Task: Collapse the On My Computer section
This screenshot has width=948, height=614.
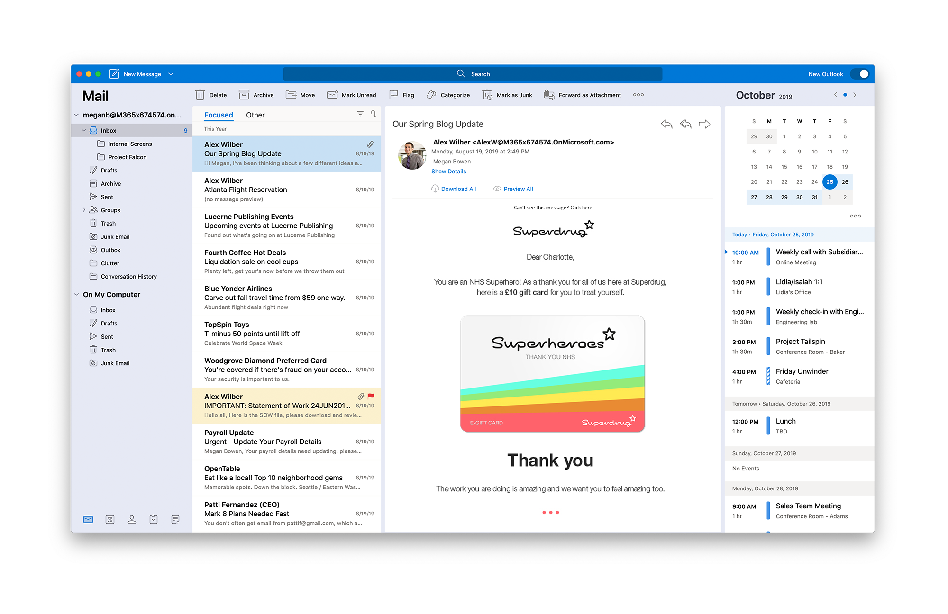Action: point(76,294)
